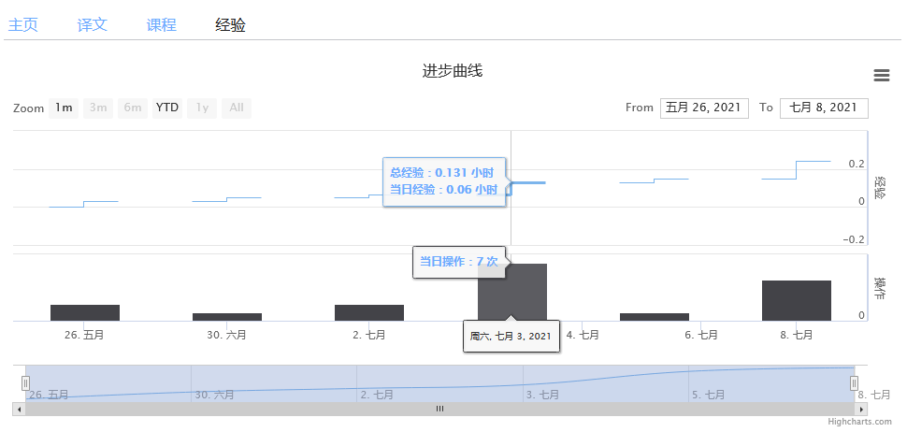Click the 操作 y-axis title
The height and width of the screenshot is (432, 907).
(881, 288)
